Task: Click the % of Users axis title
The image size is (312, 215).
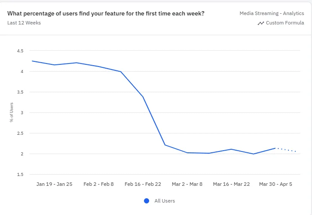Action: coord(12,112)
